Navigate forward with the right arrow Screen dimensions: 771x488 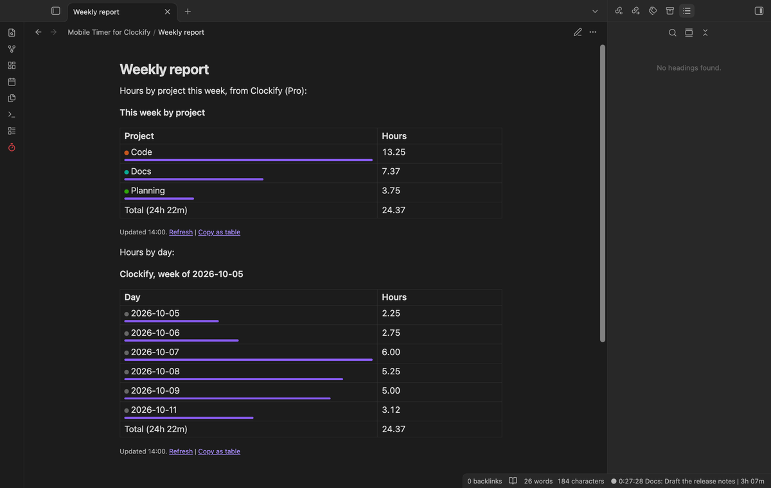click(53, 32)
